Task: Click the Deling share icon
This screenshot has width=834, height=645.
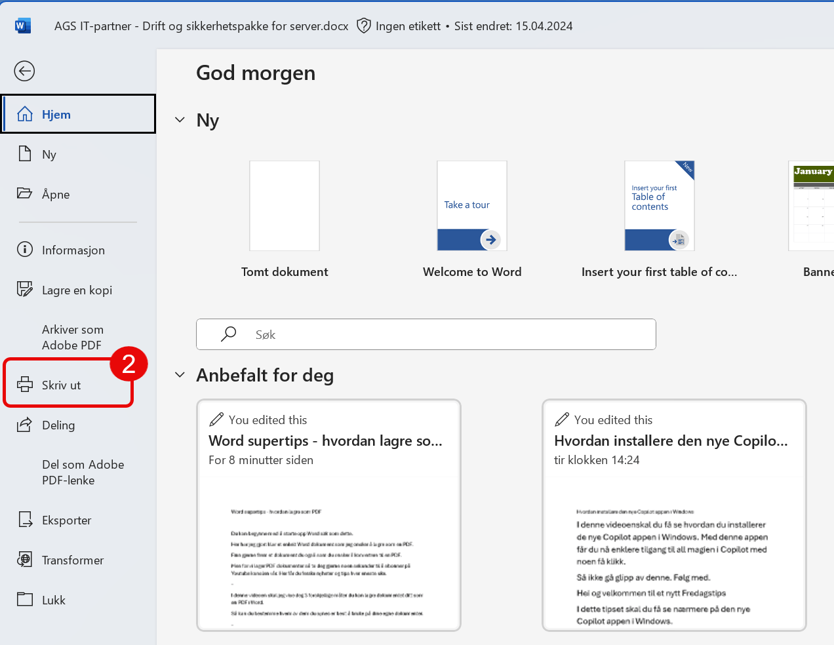Action: point(24,425)
